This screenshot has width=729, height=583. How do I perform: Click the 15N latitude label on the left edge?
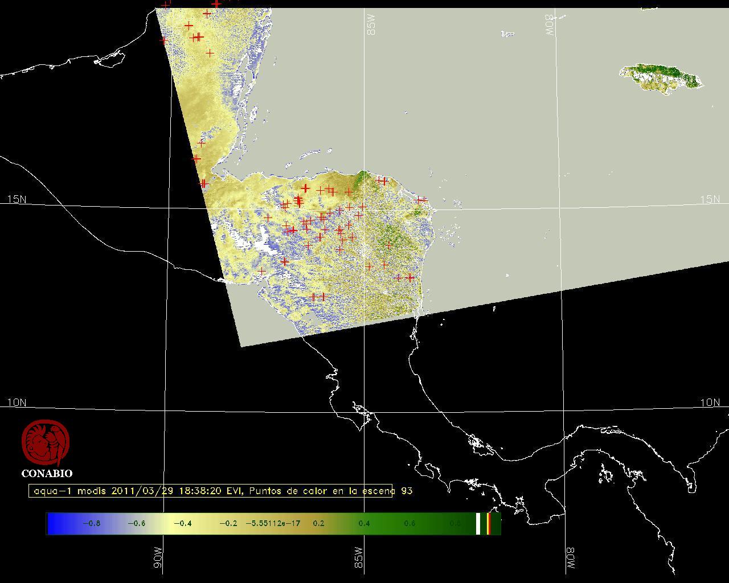(x=17, y=199)
